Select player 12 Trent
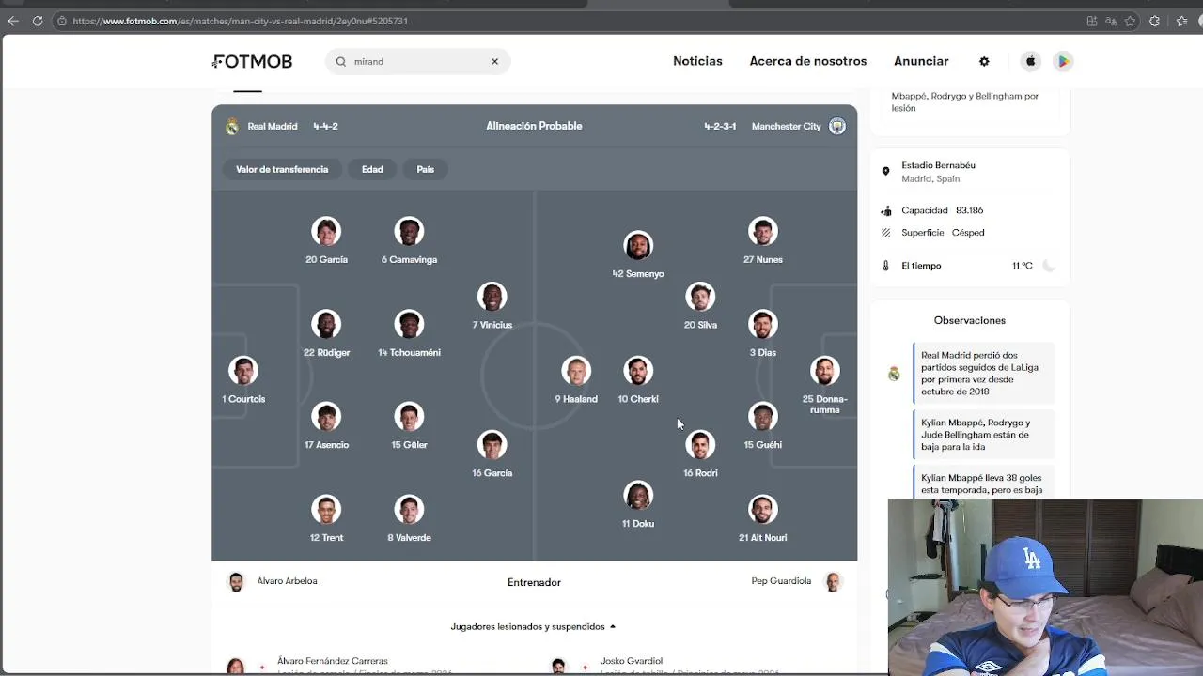The height and width of the screenshot is (676, 1203). tap(326, 518)
